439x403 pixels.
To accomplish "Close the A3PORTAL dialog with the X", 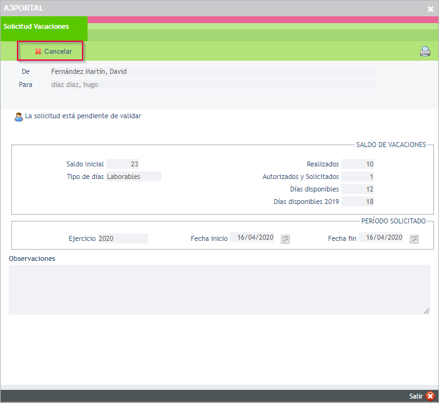I will [430, 9].
